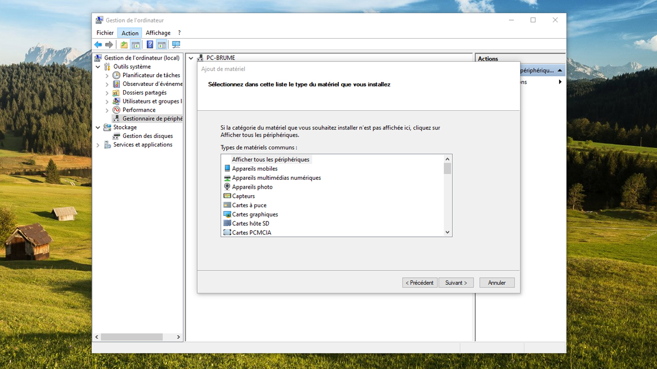Click the Planificateur de tâches clock icon
The width and height of the screenshot is (657, 369).
(x=116, y=75)
